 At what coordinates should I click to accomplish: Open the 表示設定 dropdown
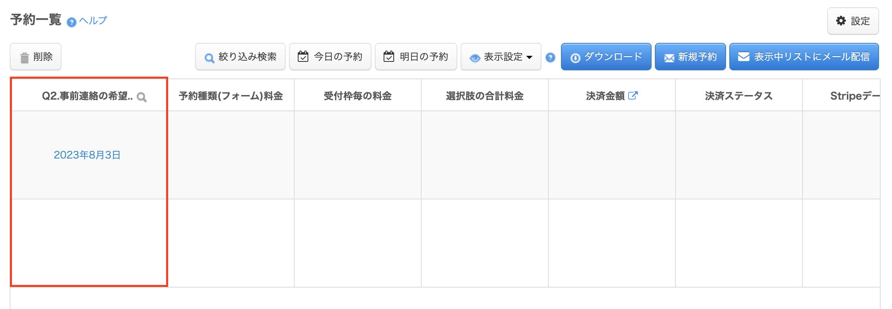click(501, 57)
